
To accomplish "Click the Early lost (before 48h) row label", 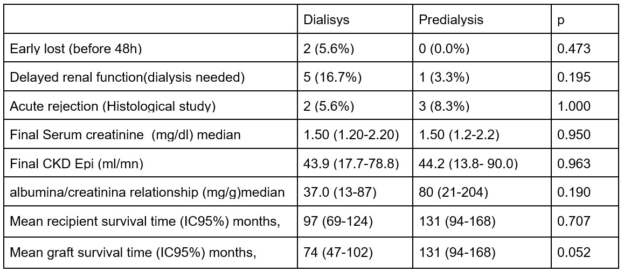I will point(75,49).
